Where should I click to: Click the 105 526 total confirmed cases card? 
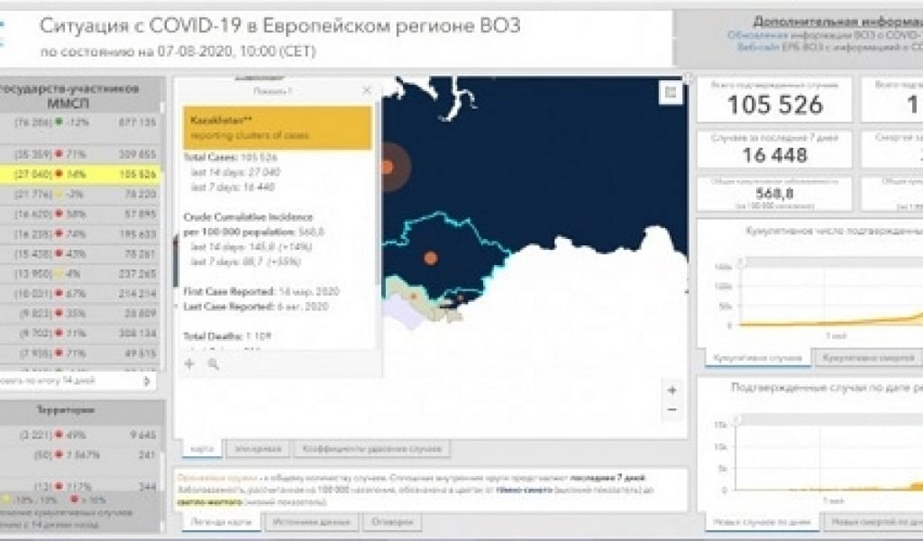coord(774,99)
